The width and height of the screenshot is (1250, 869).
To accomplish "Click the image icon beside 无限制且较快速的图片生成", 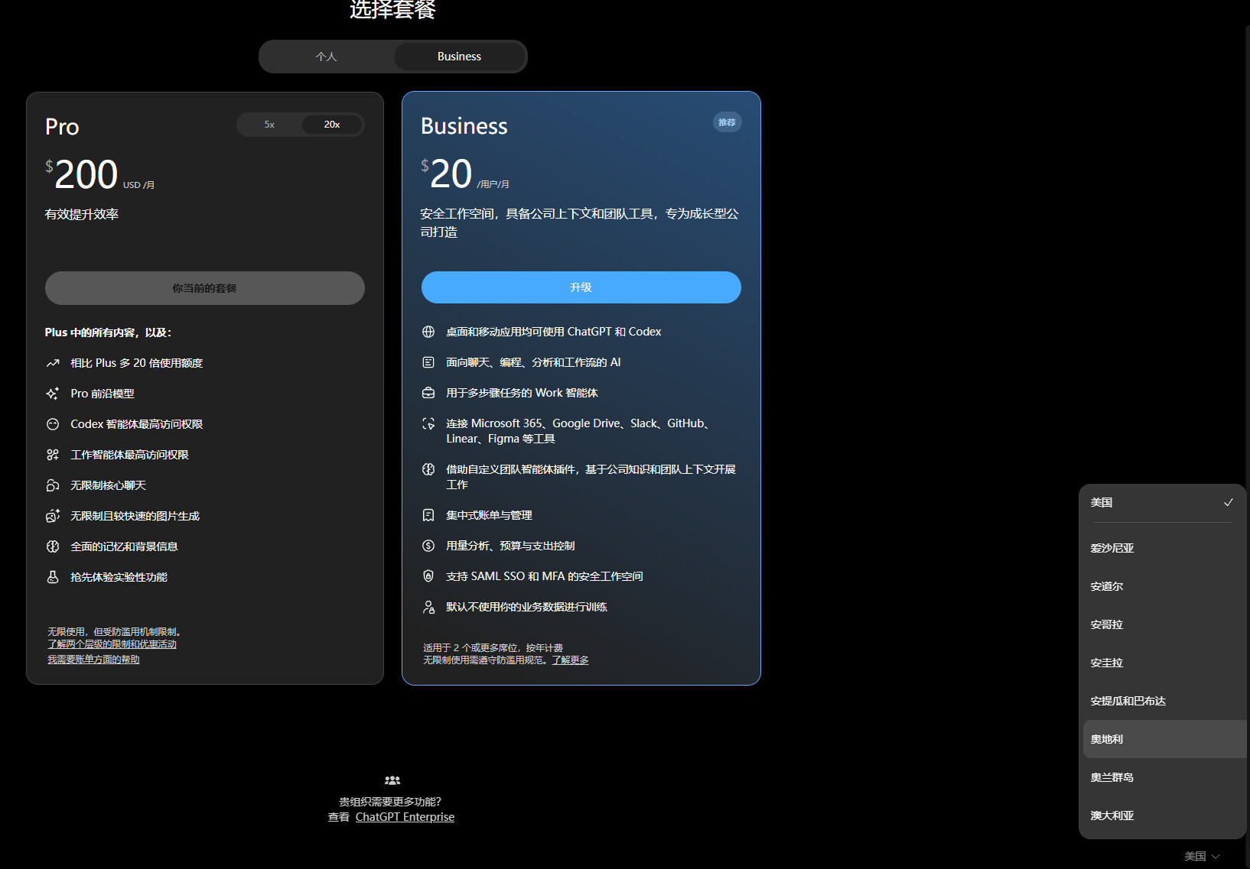I will click(53, 516).
